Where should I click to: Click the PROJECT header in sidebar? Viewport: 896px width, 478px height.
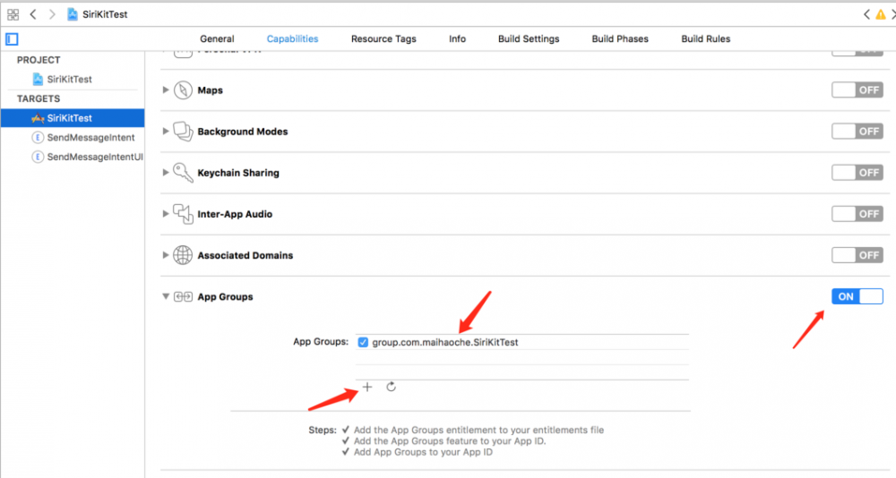[x=39, y=60]
